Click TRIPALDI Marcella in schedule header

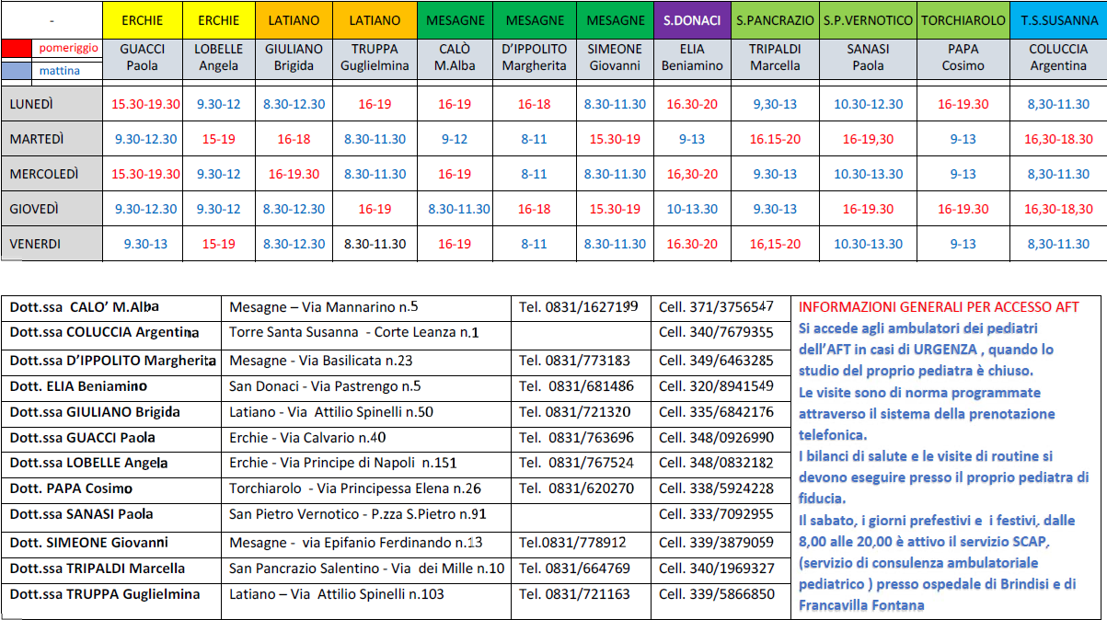[775, 57]
